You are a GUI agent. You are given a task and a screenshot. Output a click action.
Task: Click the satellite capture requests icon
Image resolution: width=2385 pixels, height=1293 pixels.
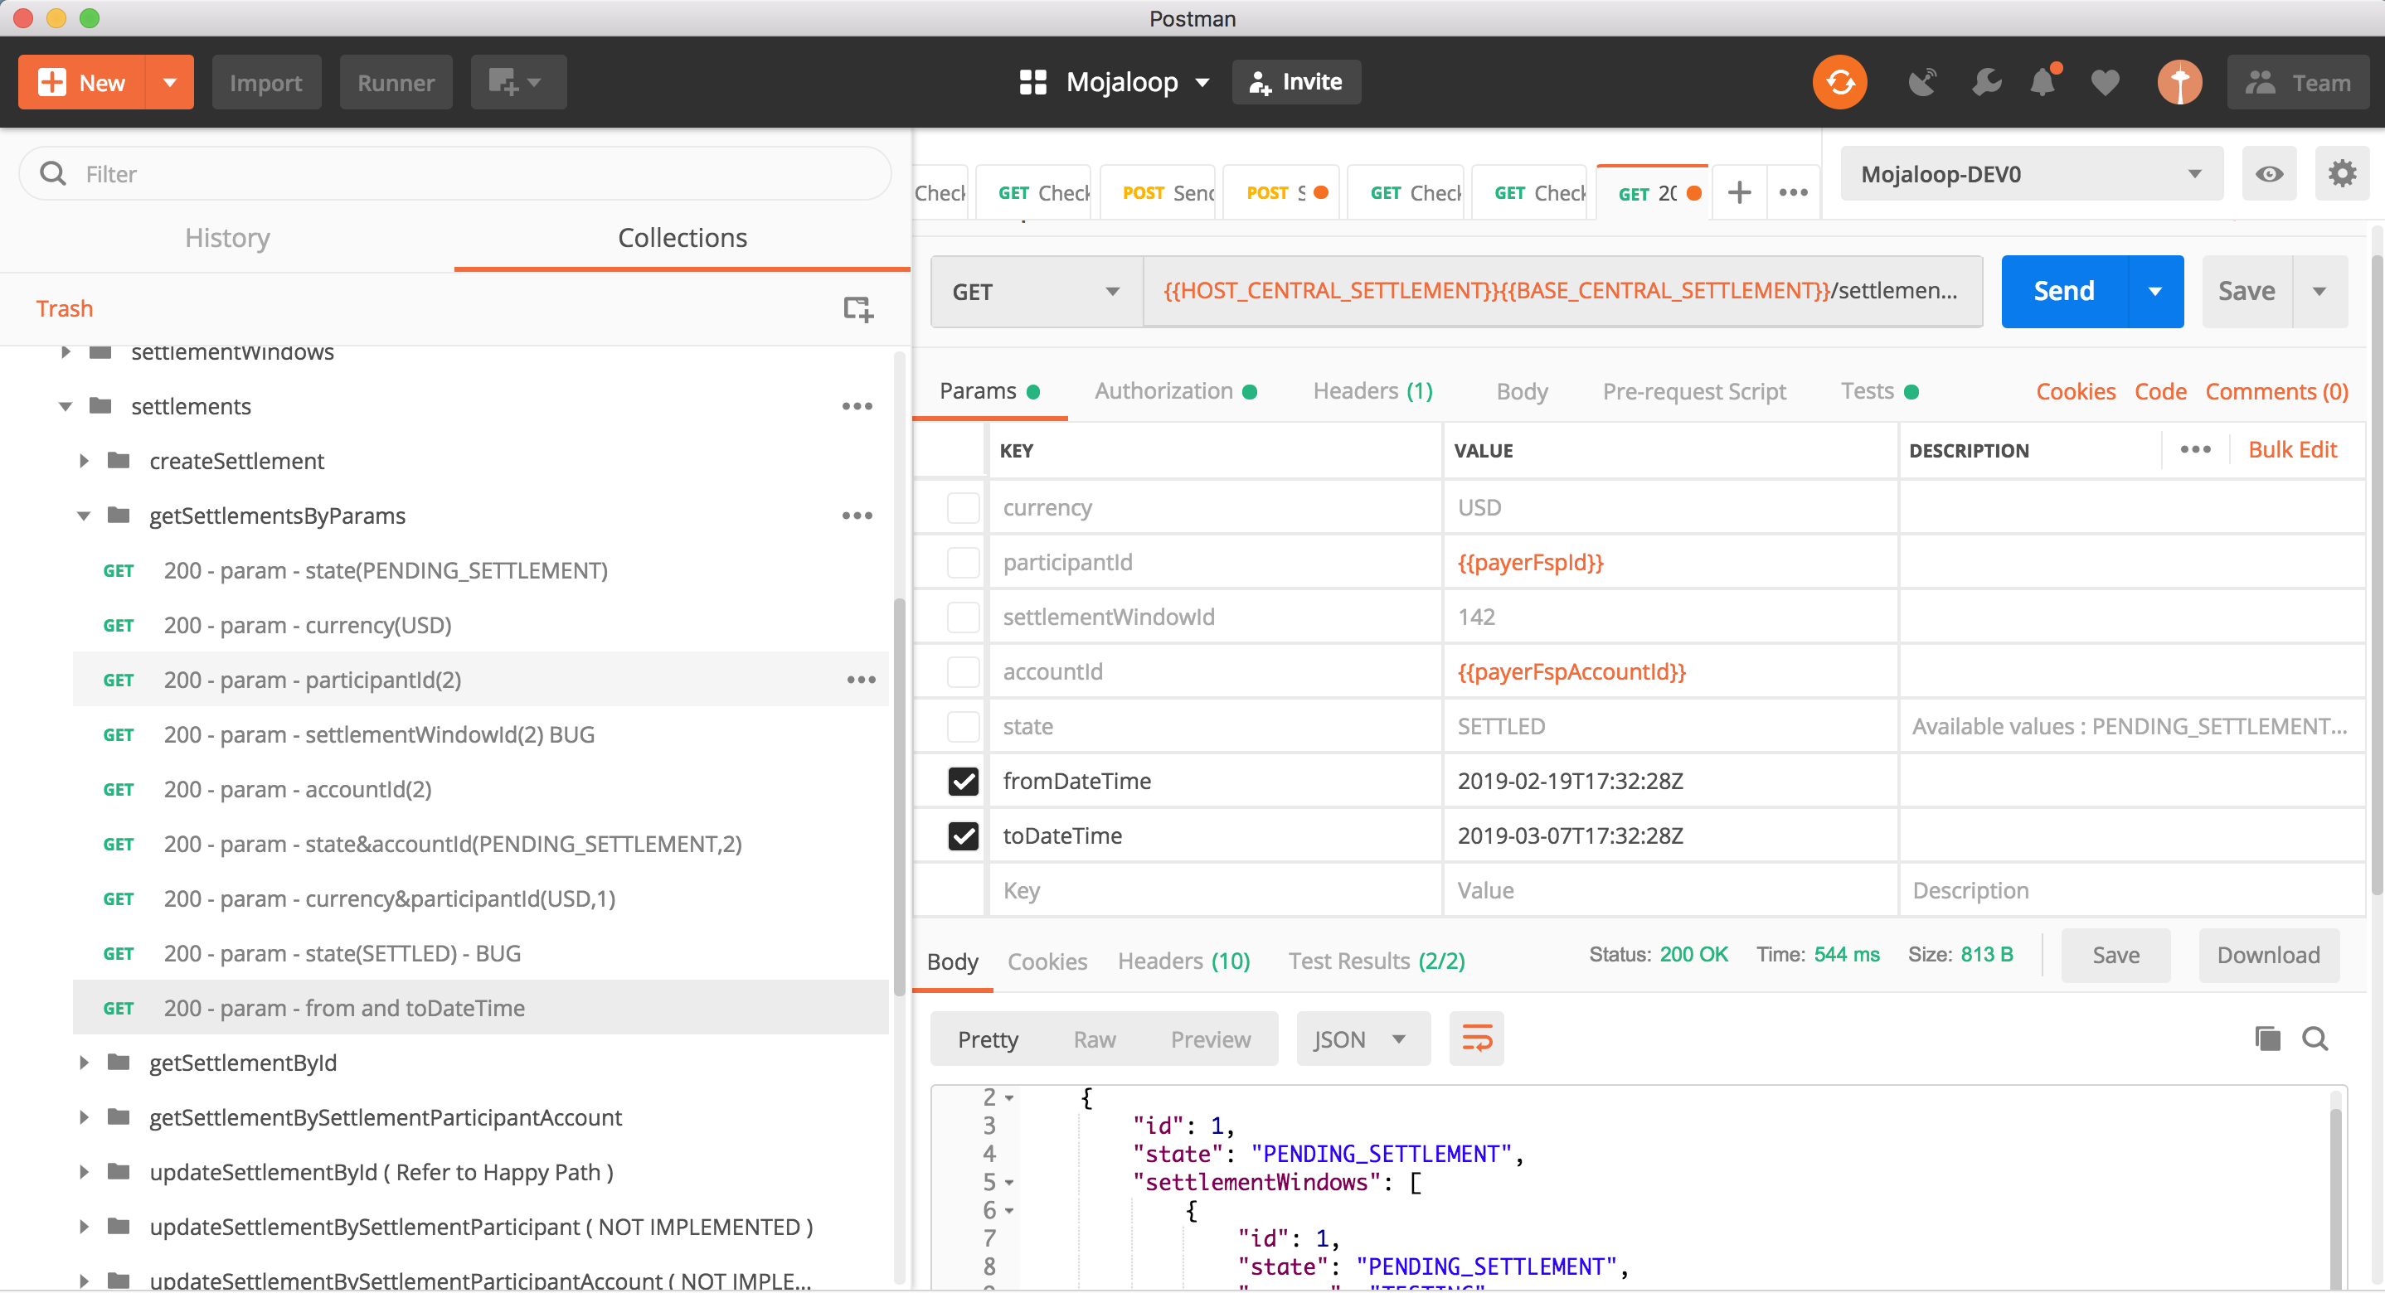(1922, 82)
